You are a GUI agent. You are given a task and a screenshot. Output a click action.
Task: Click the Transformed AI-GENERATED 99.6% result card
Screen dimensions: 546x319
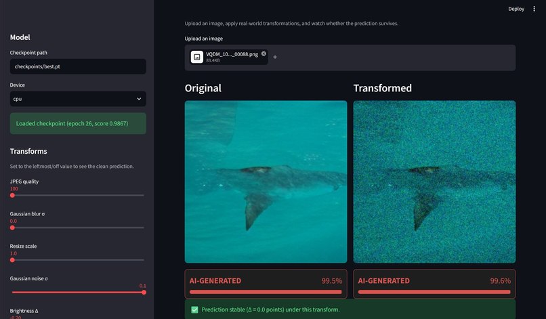click(434, 284)
